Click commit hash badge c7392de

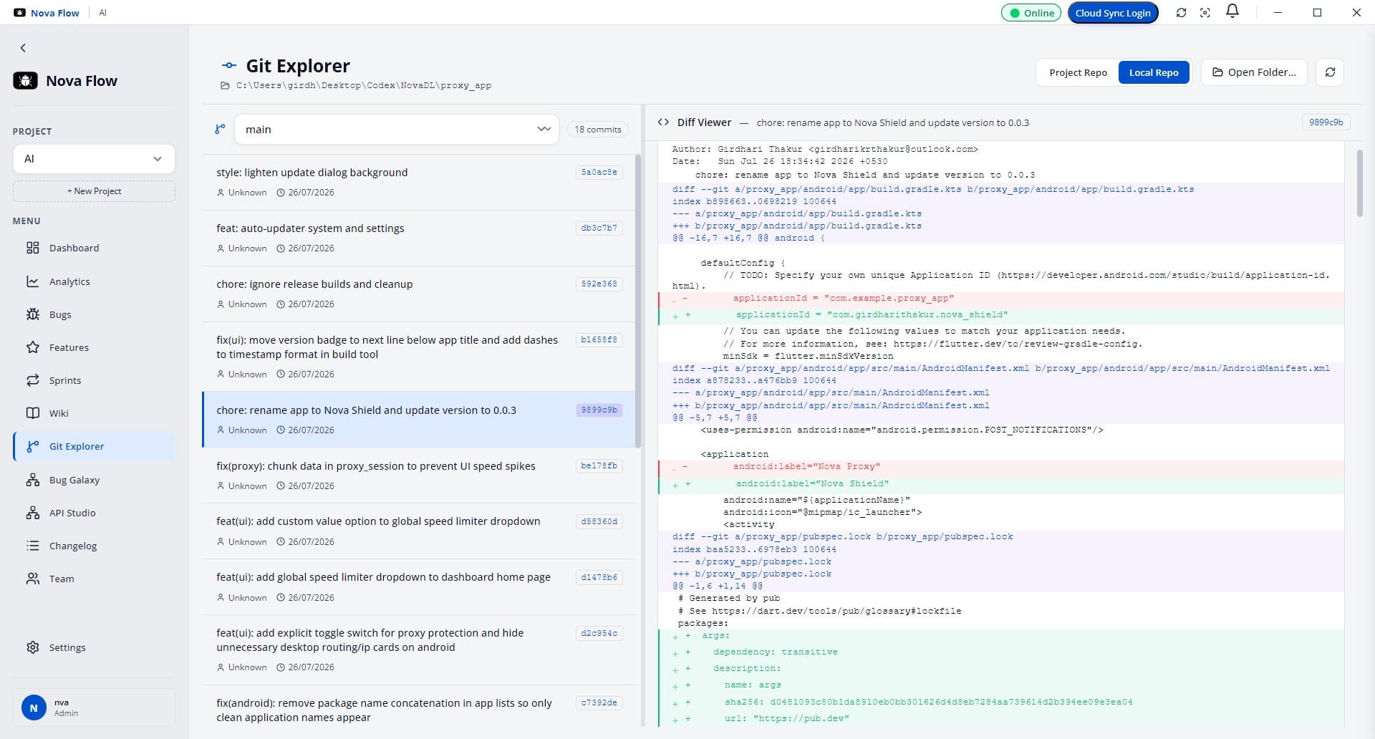[599, 702]
